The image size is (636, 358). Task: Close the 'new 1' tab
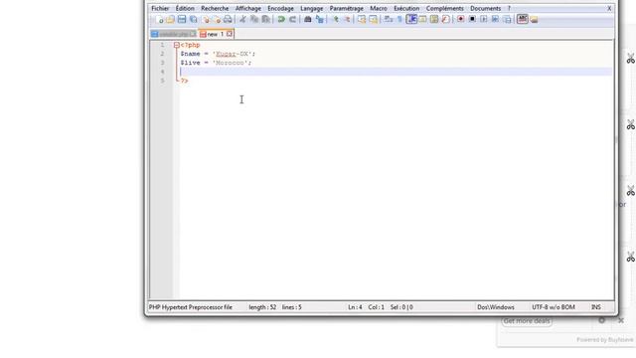click(230, 34)
